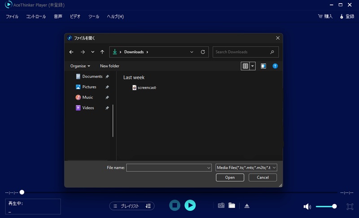
Task: Open the Media Files type filter dropdown
Action: [x=246, y=167]
